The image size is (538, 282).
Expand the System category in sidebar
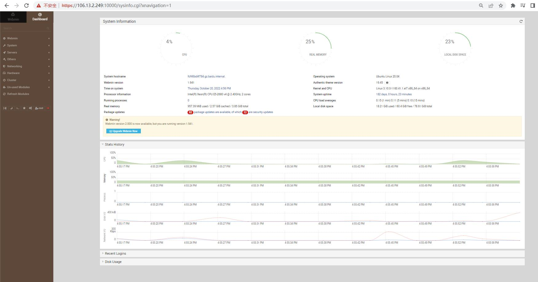click(12, 45)
